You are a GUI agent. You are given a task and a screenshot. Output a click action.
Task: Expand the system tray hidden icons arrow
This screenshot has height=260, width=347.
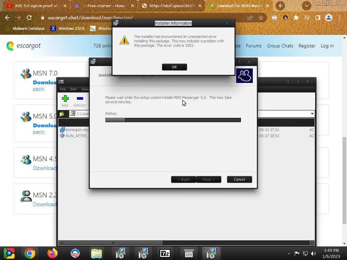click(x=289, y=254)
